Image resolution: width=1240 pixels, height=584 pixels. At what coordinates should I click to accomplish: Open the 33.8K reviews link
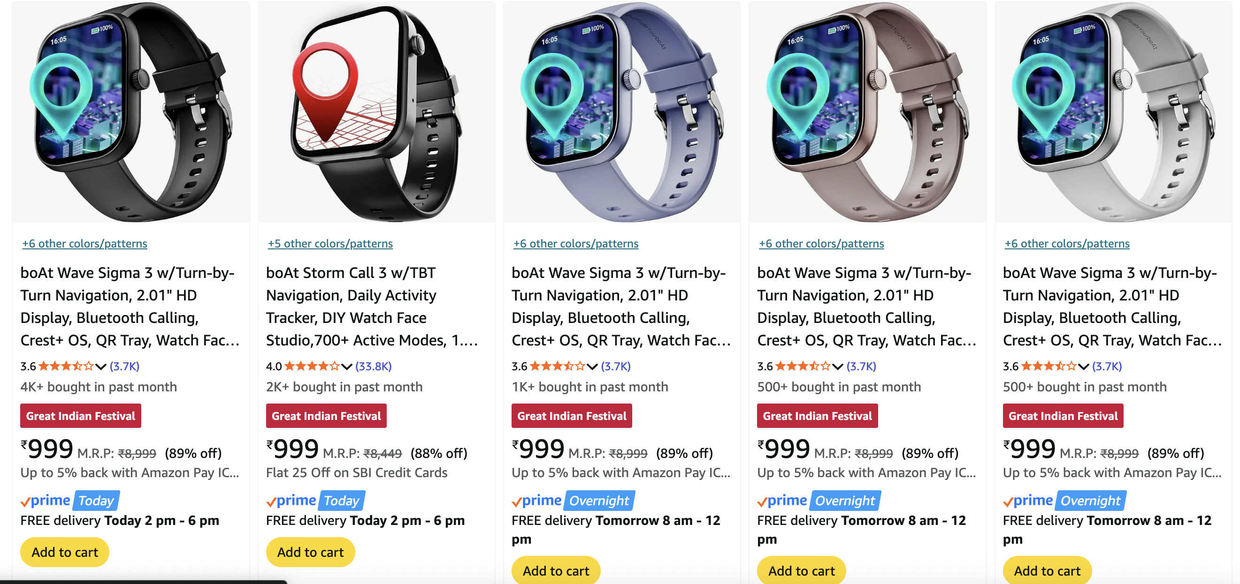(373, 366)
